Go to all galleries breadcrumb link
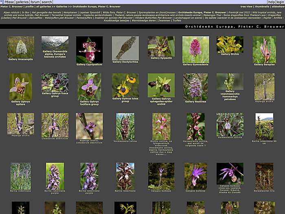This screenshot has height=214, width=285. (x=44, y=7)
